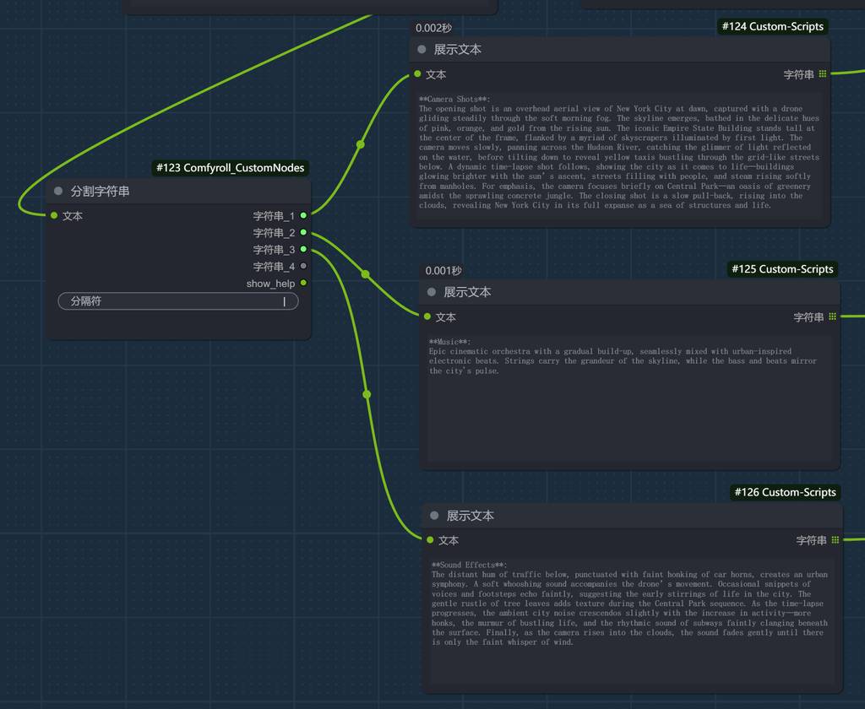Click the 文本 input port of node #125
This screenshot has height=709, width=865.
pos(427,317)
